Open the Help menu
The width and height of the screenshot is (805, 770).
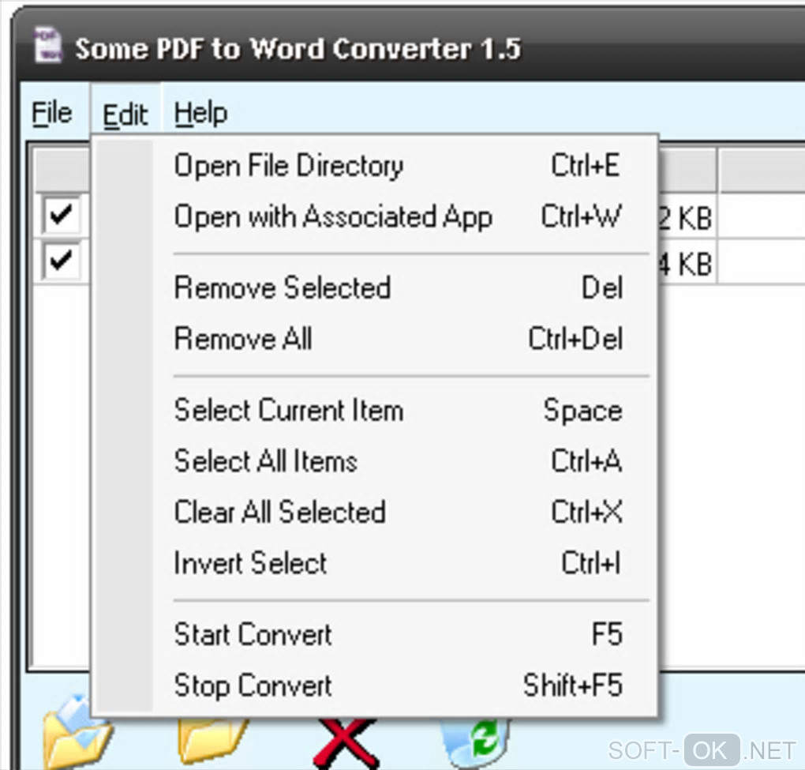[x=200, y=113]
